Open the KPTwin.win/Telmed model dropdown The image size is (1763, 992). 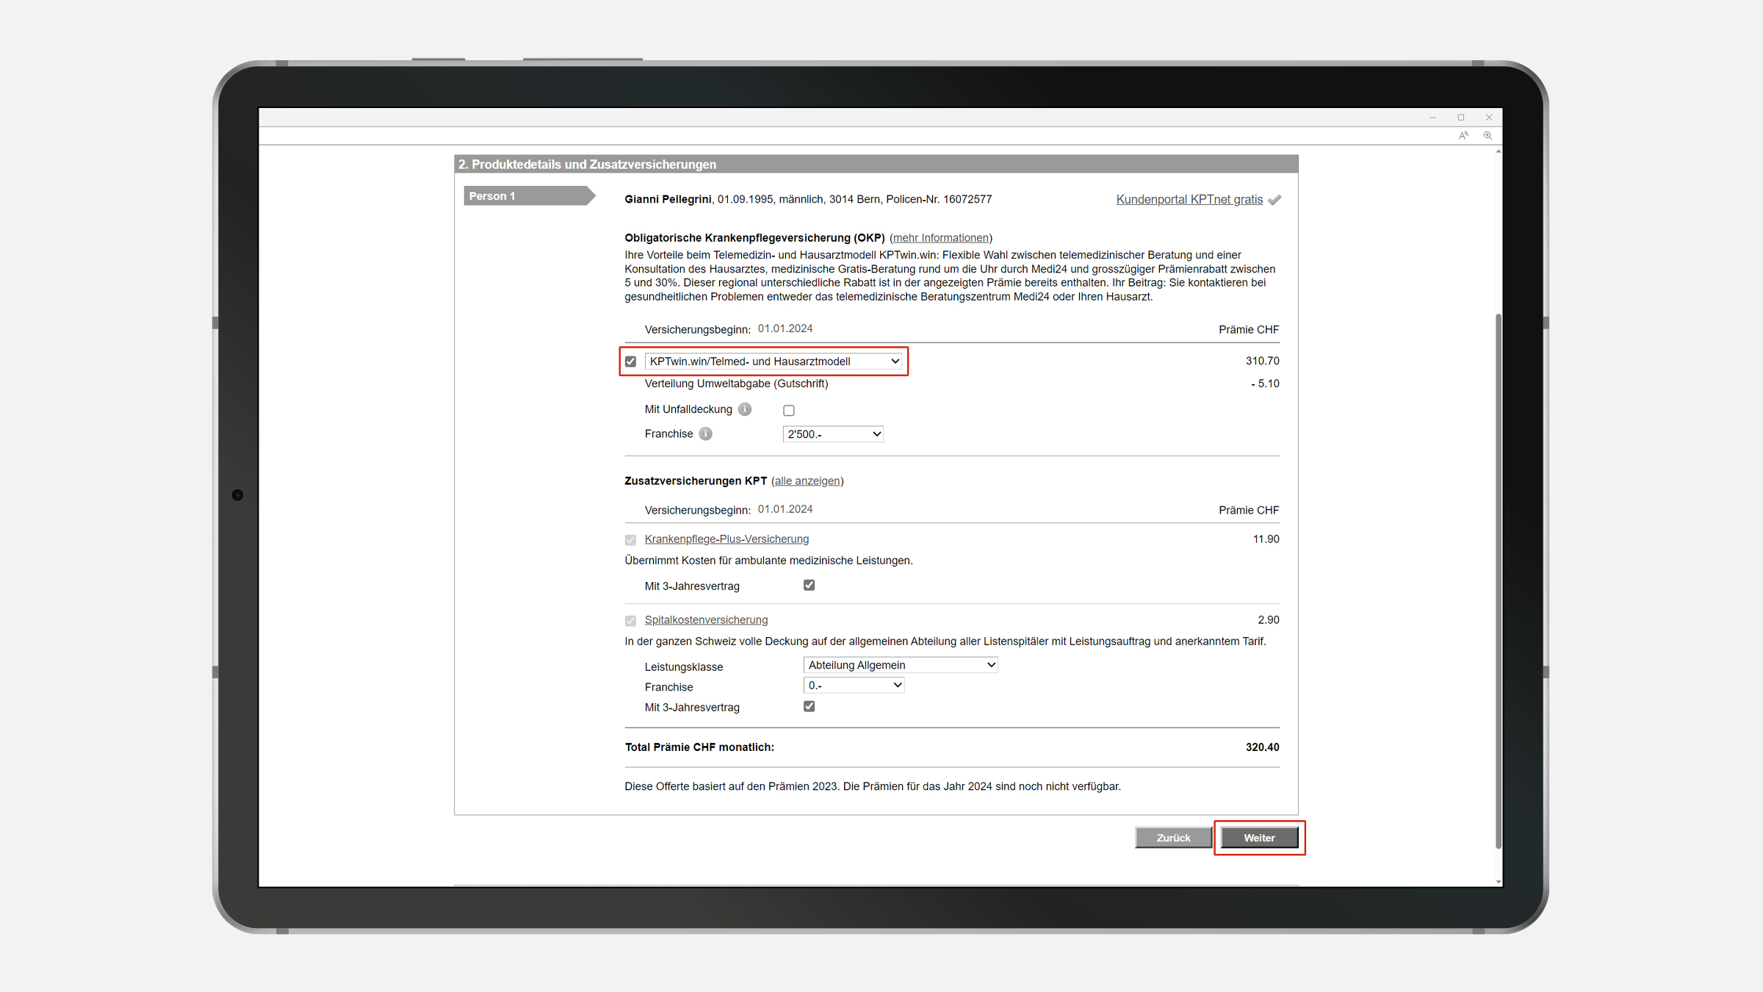click(x=774, y=362)
